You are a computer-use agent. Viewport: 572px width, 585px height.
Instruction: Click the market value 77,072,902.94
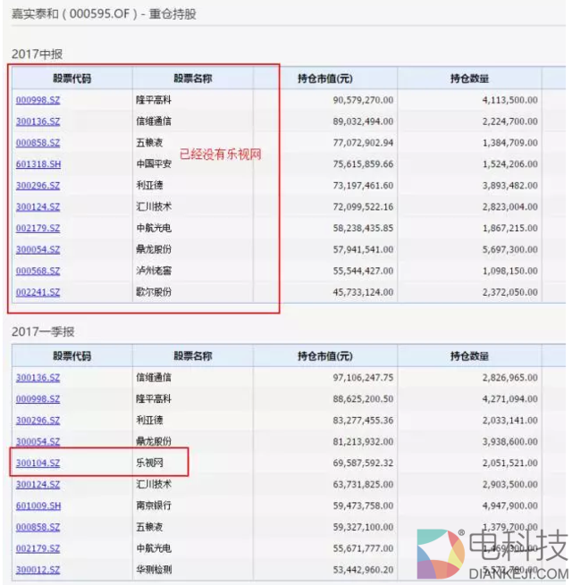tap(363, 143)
